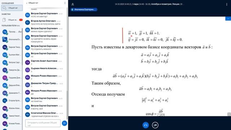Screen dimensions: 231x130
Task: Select user Геворгян Да... in the user list
Action: (x=12, y=70)
